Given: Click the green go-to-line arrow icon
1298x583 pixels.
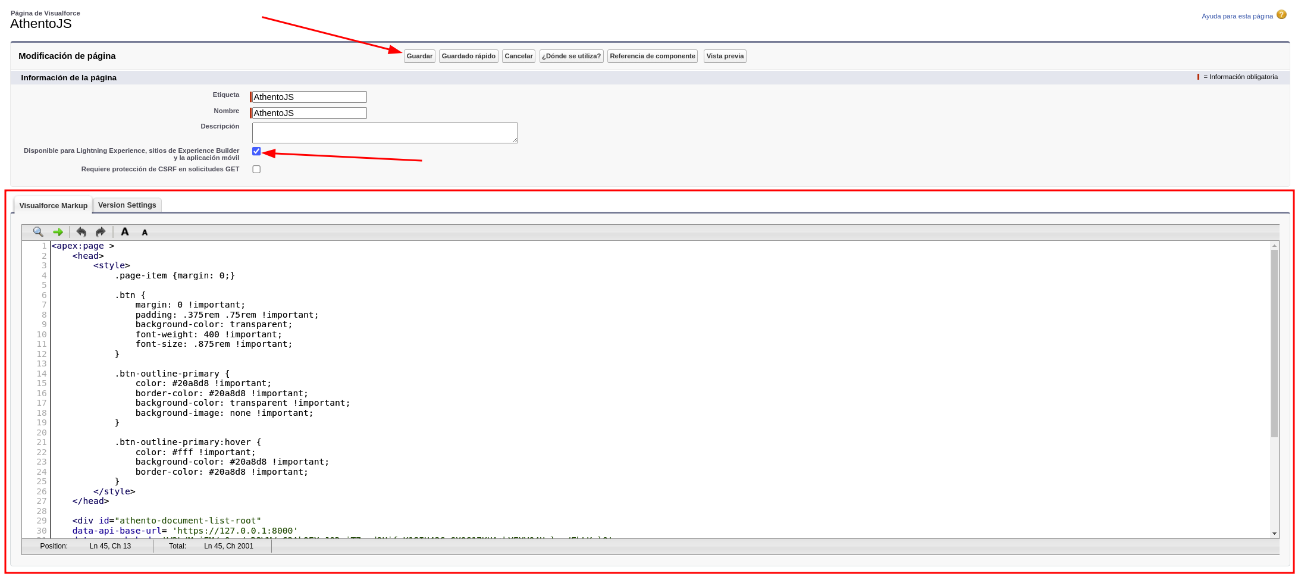Looking at the screenshot, I should click(58, 232).
